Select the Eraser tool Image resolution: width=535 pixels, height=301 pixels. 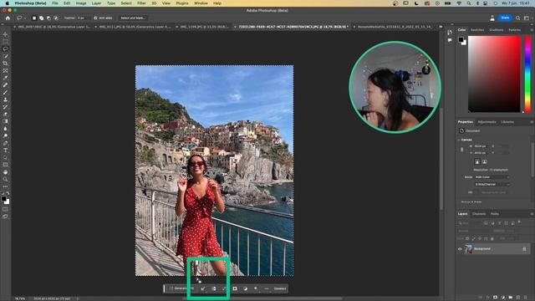pos(5,114)
